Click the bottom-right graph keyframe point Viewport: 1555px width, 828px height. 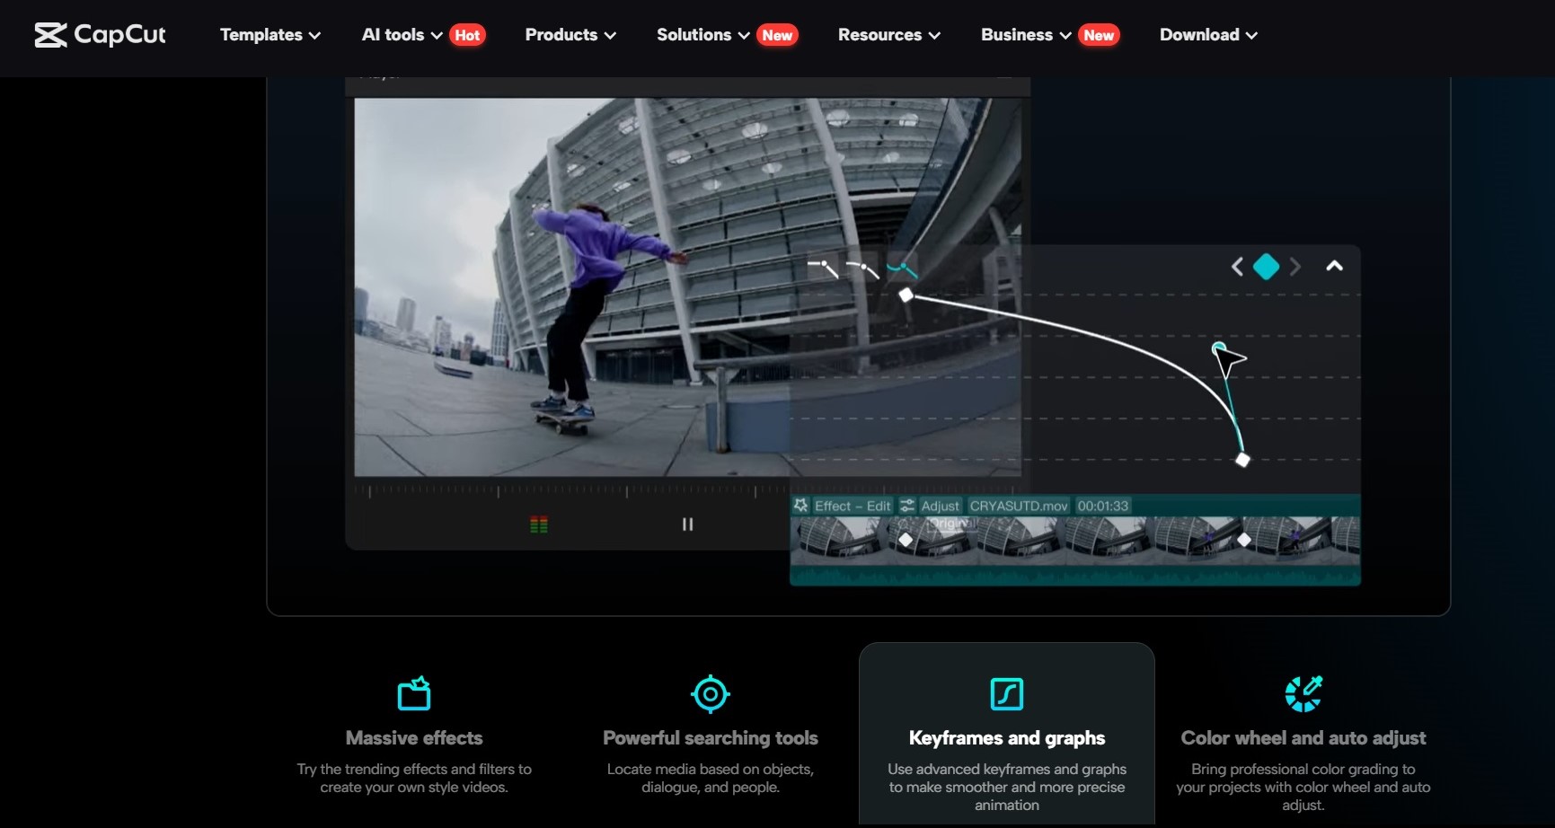1242,460
